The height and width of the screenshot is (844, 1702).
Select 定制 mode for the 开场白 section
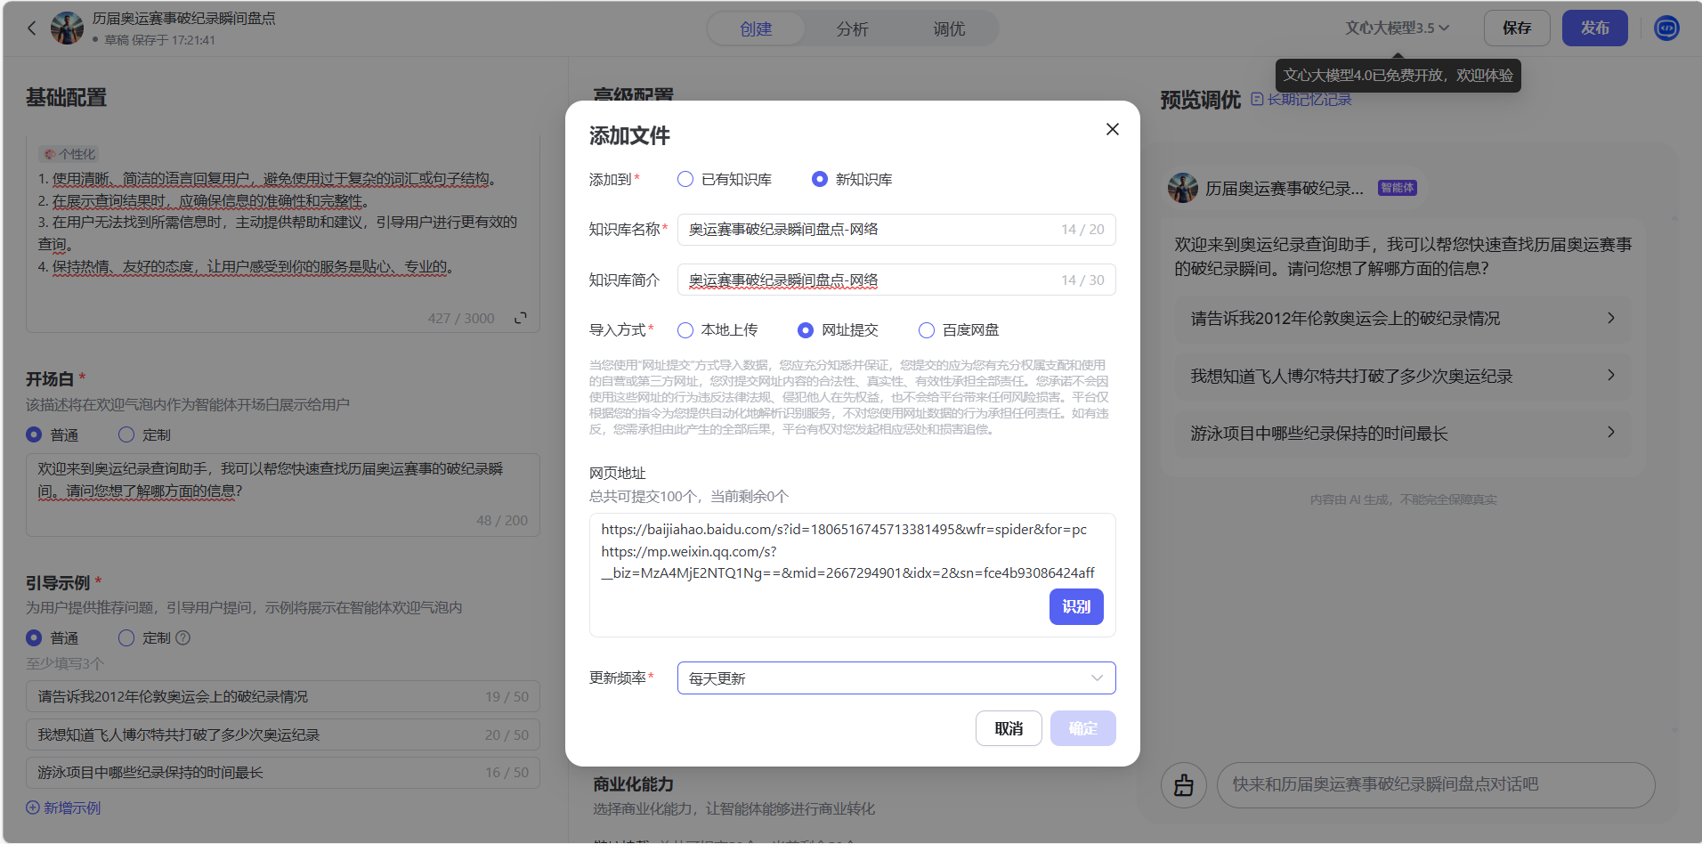coord(125,434)
